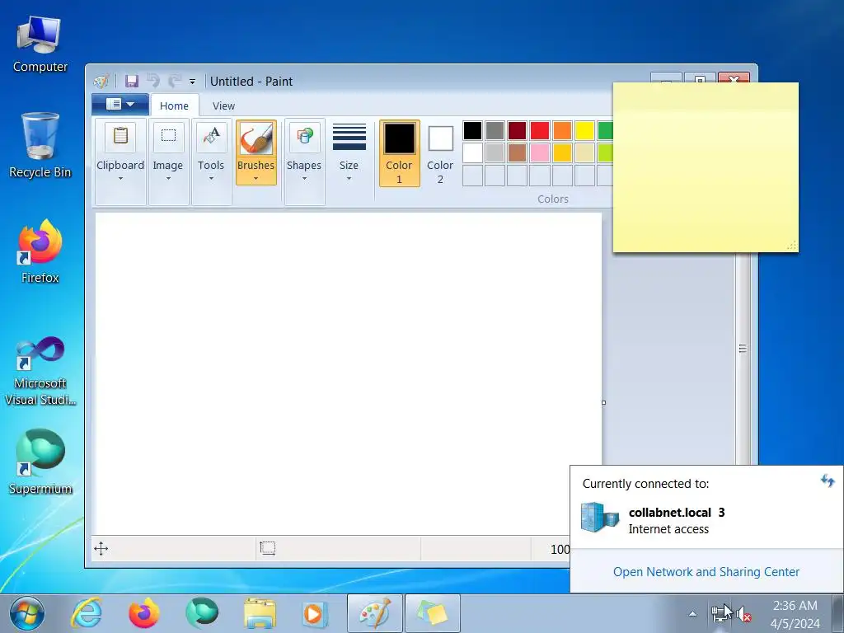Select Color 1 foreground button

click(x=399, y=153)
